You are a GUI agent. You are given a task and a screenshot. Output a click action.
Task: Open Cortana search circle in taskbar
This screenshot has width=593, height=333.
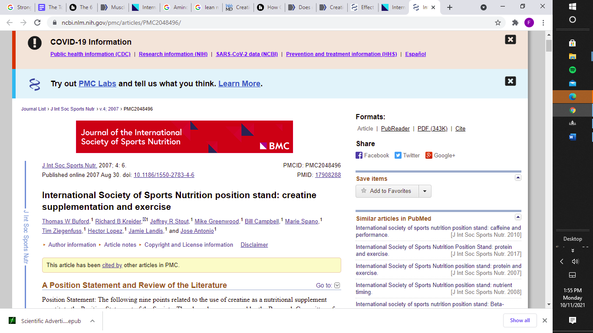(x=572, y=20)
